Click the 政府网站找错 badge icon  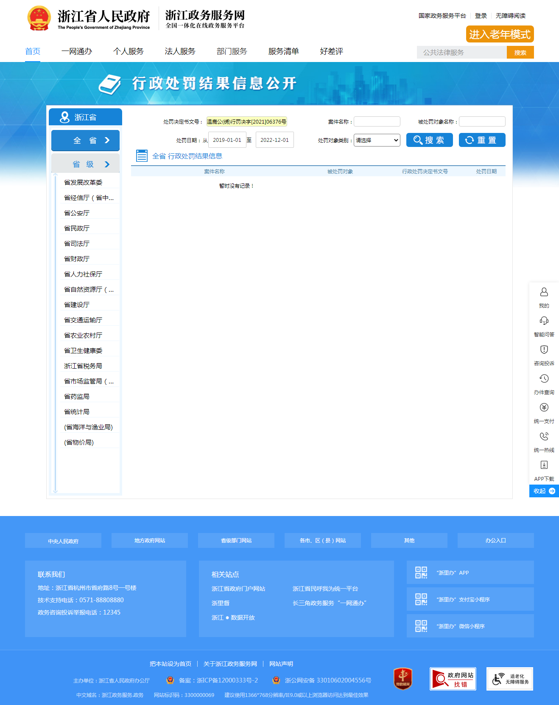[453, 679]
